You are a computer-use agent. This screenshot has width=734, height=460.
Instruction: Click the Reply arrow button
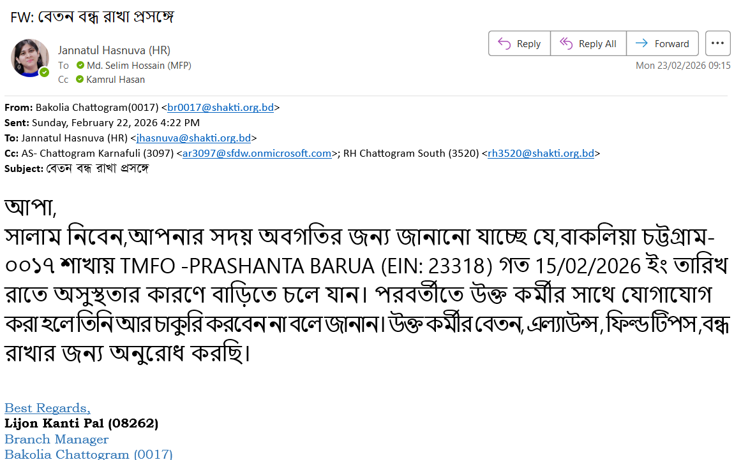[x=520, y=44]
